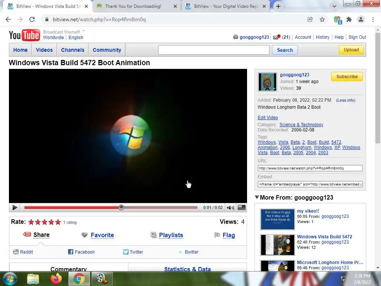Toggle fullscreen icon on video player

tap(241, 207)
